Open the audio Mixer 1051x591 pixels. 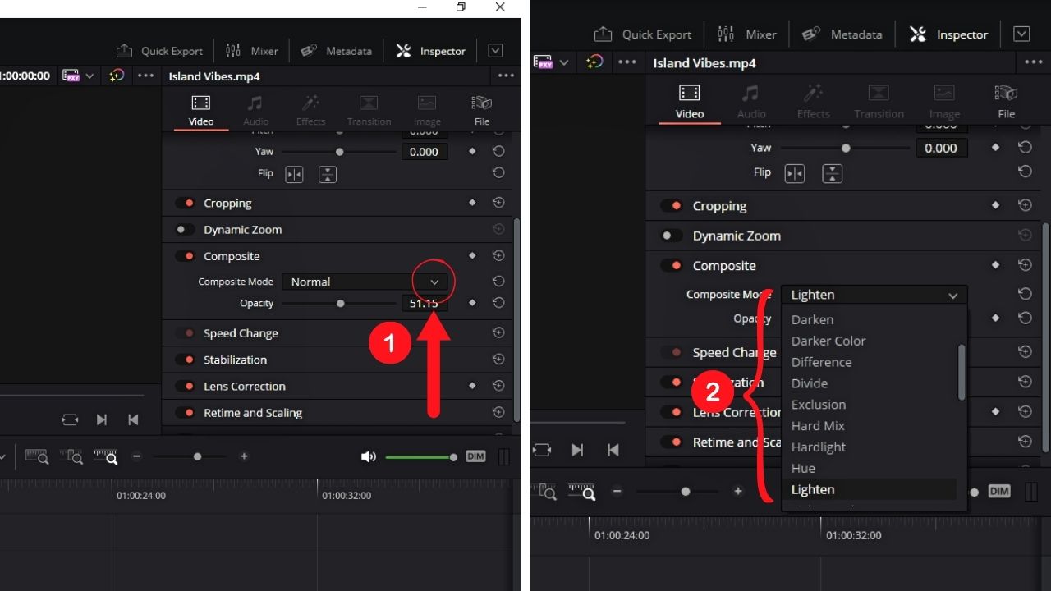(252, 50)
